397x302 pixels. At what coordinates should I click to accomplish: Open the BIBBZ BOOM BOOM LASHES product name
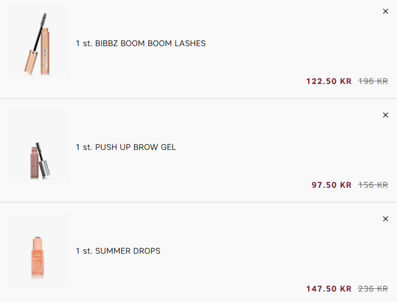150,43
